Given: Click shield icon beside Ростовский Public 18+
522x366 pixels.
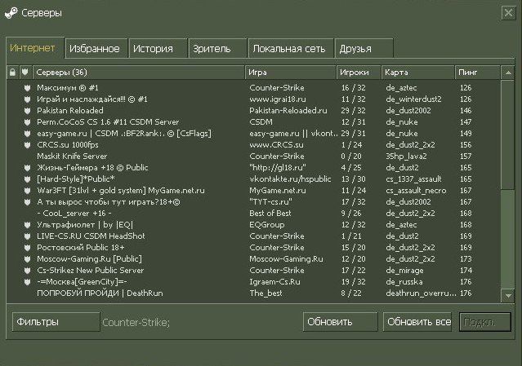Looking at the screenshot, I should click(x=27, y=248).
